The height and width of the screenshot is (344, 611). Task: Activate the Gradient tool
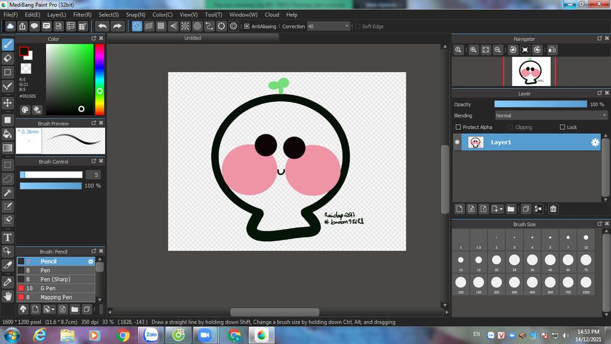[8, 148]
